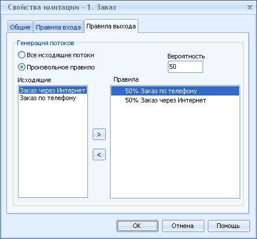Close the Свойства имитации dialog

(249, 8)
